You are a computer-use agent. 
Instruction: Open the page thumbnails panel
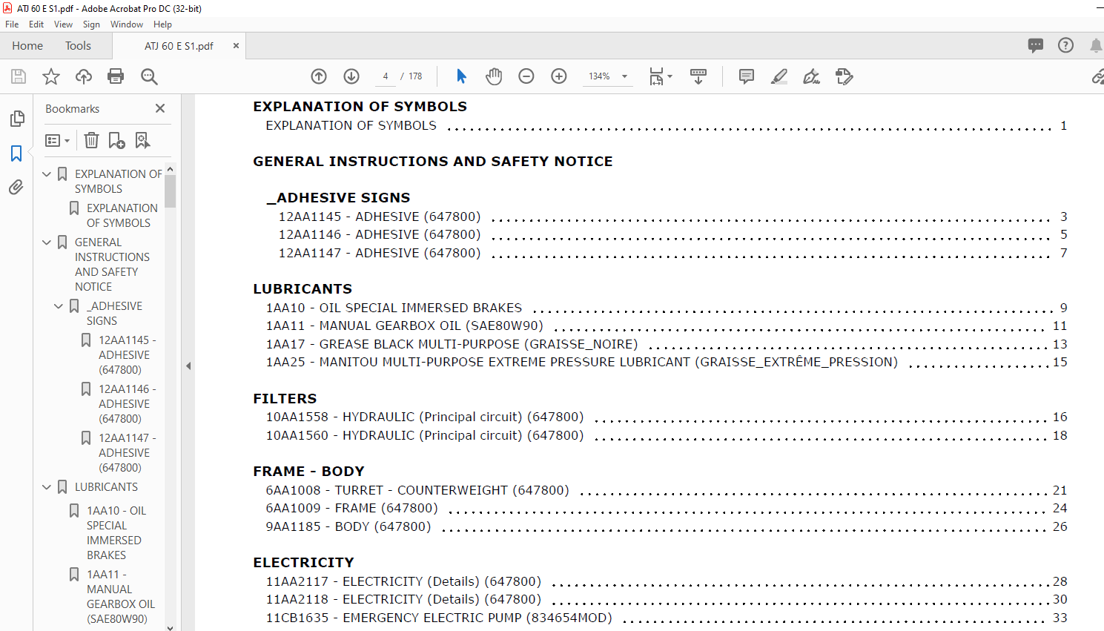16,119
